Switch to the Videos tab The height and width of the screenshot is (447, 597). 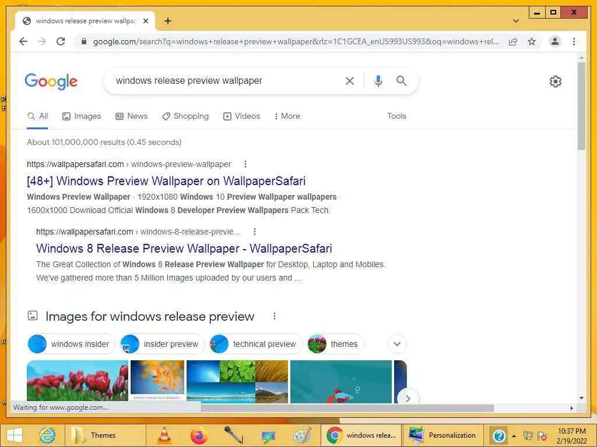point(241,116)
